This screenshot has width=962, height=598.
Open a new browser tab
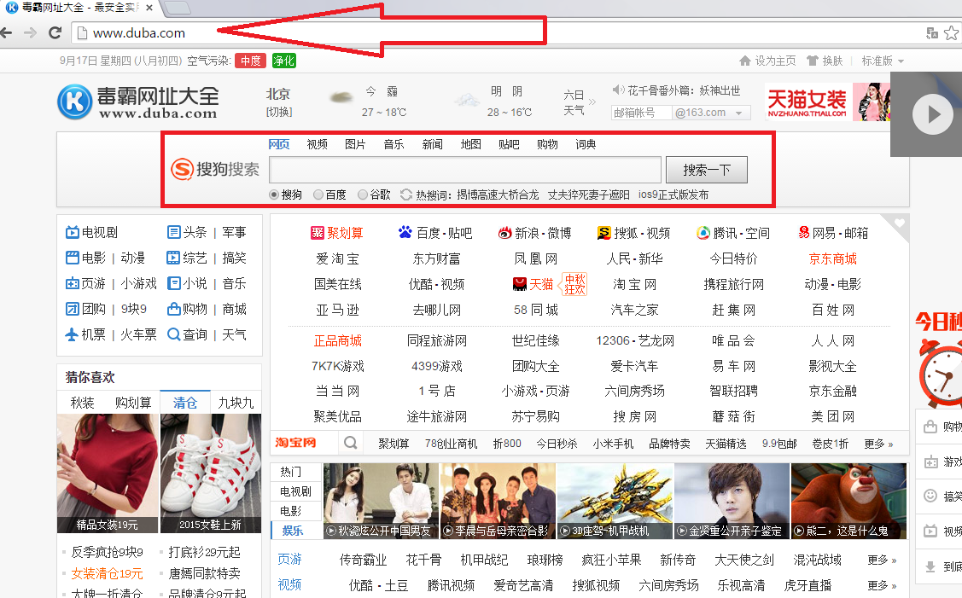point(177,8)
